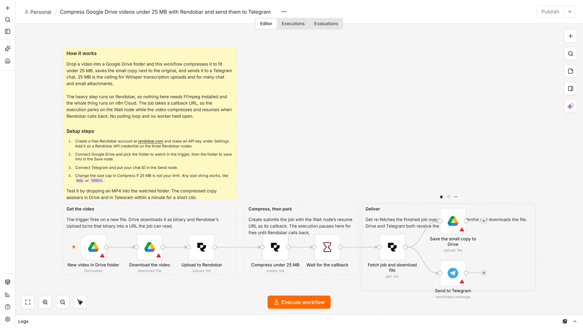Screen dimensions: 583x328
Task: Open the three-dot menu above the Deliver sticky
Action: (456, 197)
